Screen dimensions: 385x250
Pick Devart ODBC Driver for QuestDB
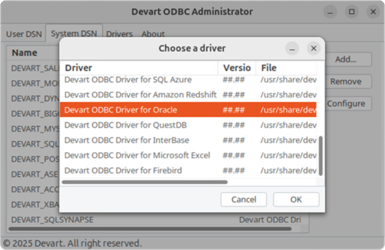pos(188,125)
